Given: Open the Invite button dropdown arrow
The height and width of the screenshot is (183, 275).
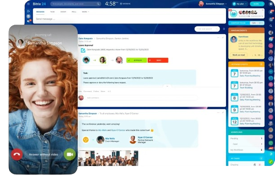Looking at the screenshot, I should 262,4.
